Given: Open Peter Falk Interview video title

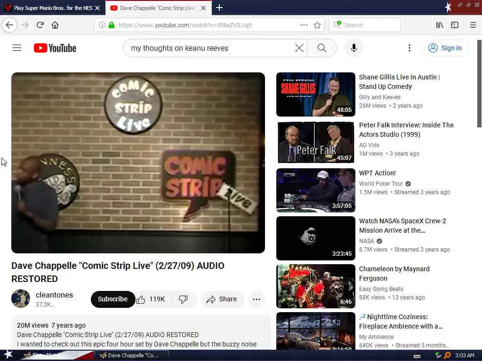Looking at the screenshot, I should [x=406, y=130].
